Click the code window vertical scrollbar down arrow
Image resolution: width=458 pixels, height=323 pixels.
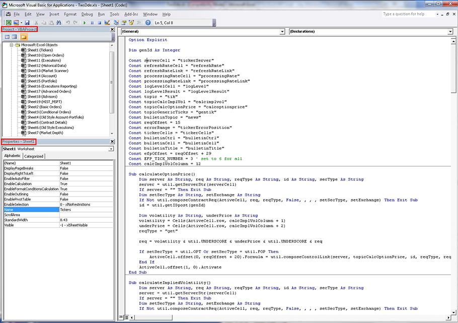[453, 312]
